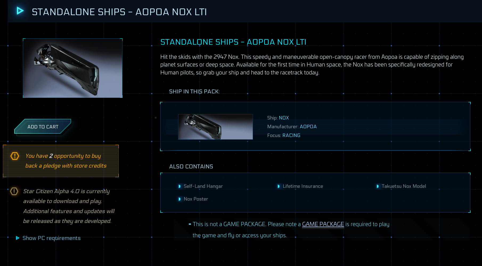Click the large Nox ship preview image

(x=72, y=68)
